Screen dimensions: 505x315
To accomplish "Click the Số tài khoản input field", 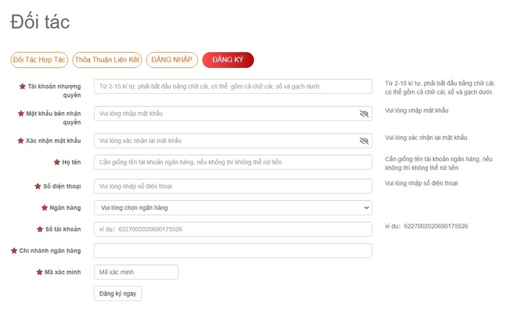I will pyautogui.click(x=233, y=229).
